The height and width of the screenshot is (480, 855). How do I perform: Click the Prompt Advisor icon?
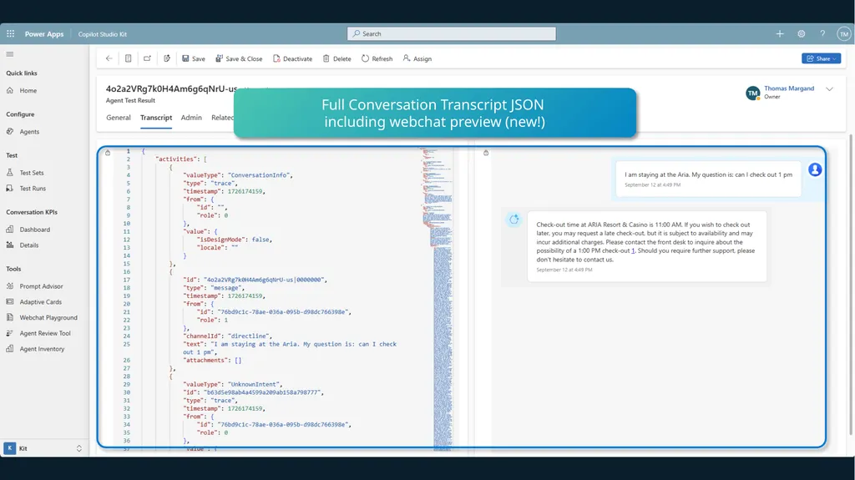point(10,286)
